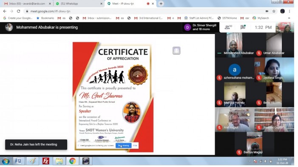Open FileZilla from the taskbar

(x=46, y=161)
